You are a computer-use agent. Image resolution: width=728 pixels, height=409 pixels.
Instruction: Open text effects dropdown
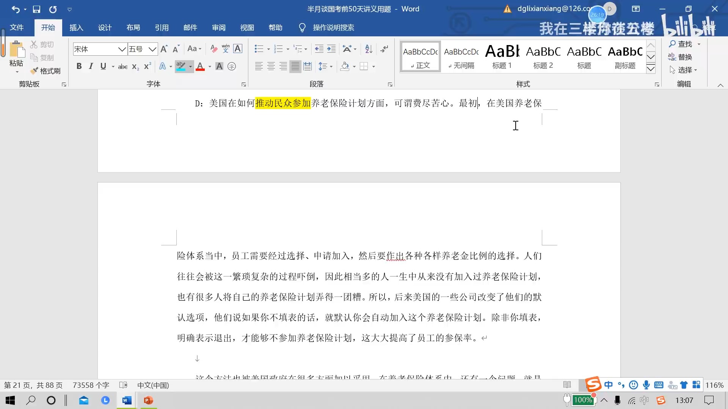coord(165,66)
